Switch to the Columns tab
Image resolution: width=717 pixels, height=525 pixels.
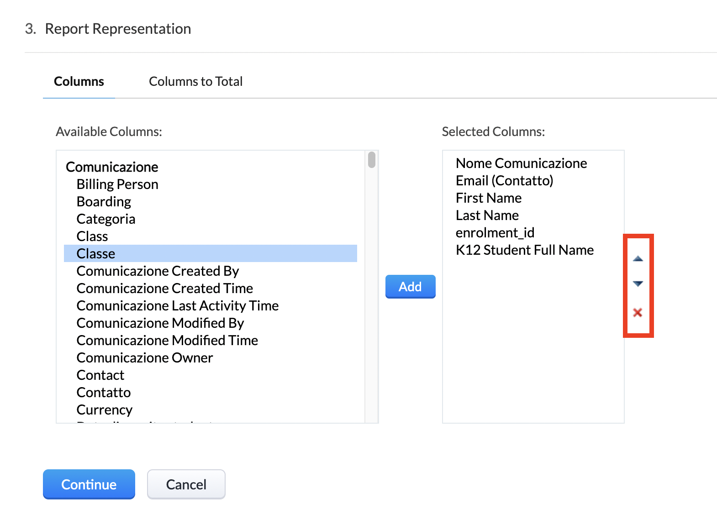click(x=79, y=81)
